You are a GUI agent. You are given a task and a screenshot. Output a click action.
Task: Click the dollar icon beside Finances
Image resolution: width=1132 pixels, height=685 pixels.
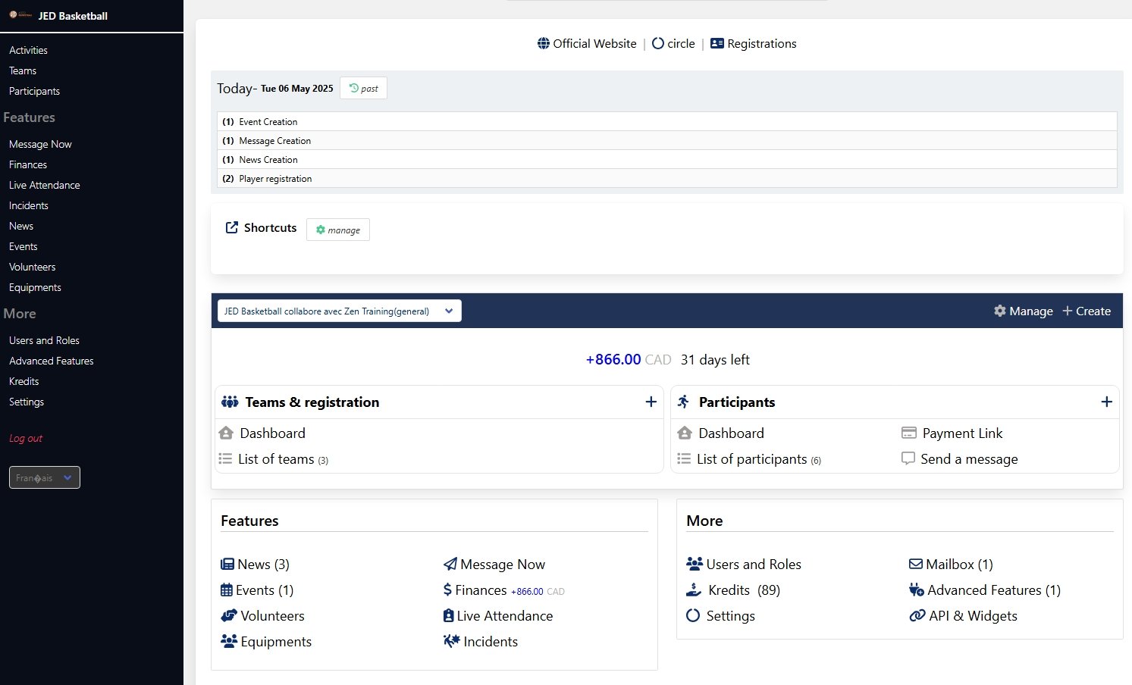[x=447, y=590]
